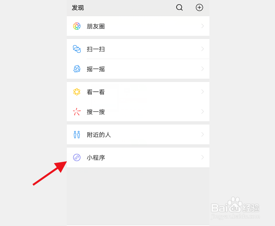
Task: Tap the purple Mini Programs (小程序) icon
Action: click(x=77, y=157)
